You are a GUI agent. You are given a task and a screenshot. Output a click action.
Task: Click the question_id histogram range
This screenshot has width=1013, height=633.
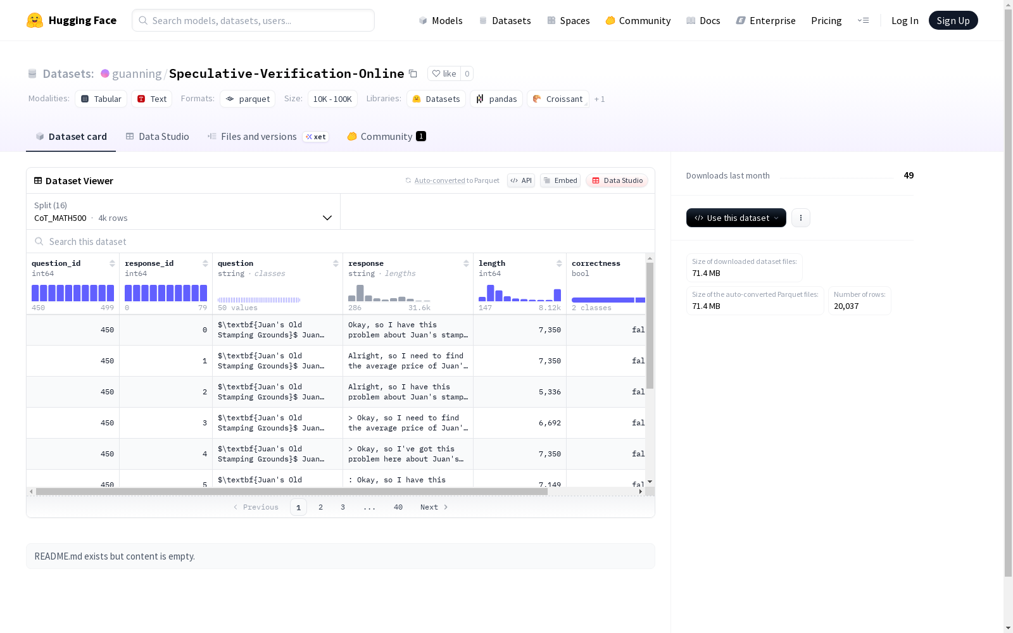(73, 293)
